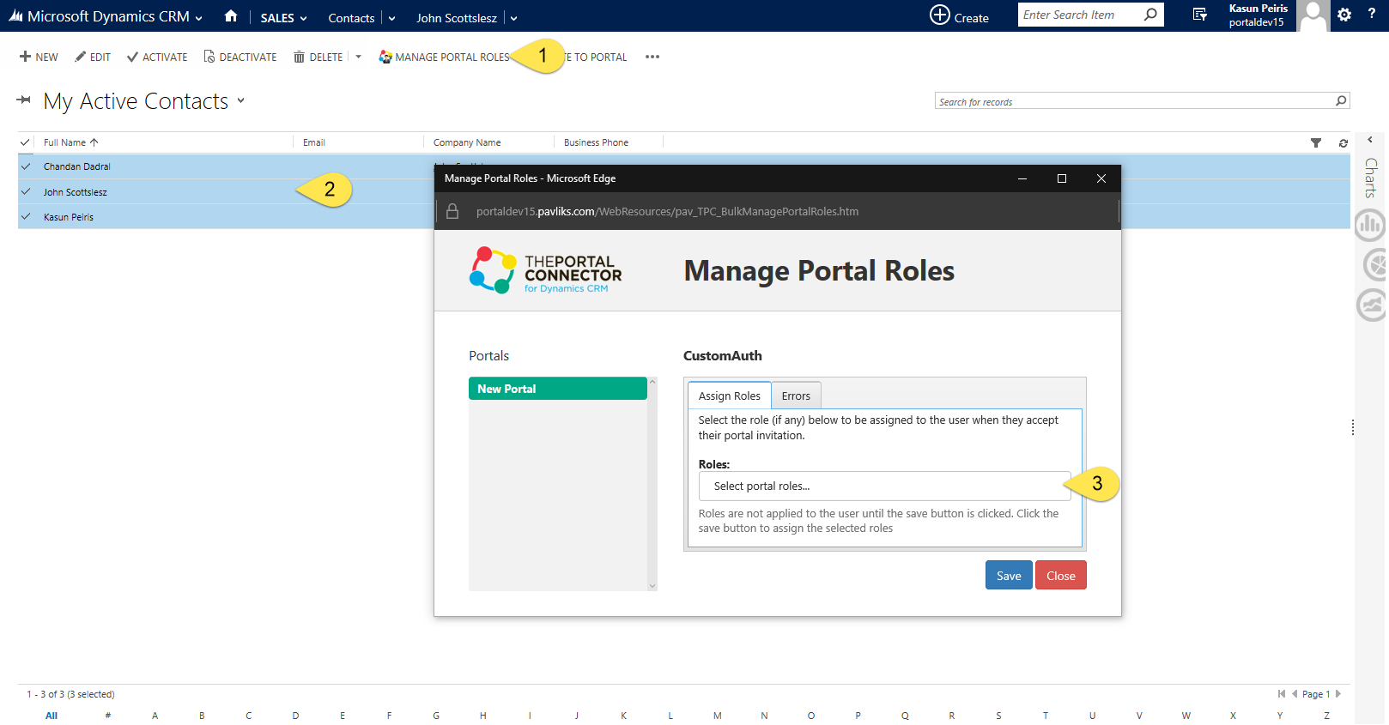Go to previous page arrow
The width and height of the screenshot is (1389, 725).
click(1295, 694)
